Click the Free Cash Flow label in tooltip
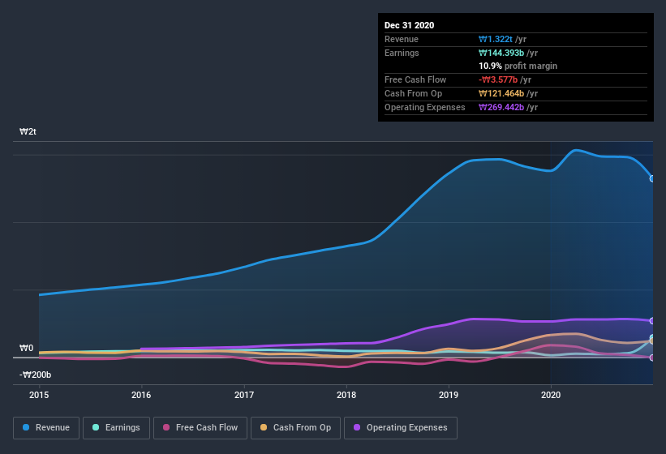This screenshot has width=666, height=454. point(415,79)
